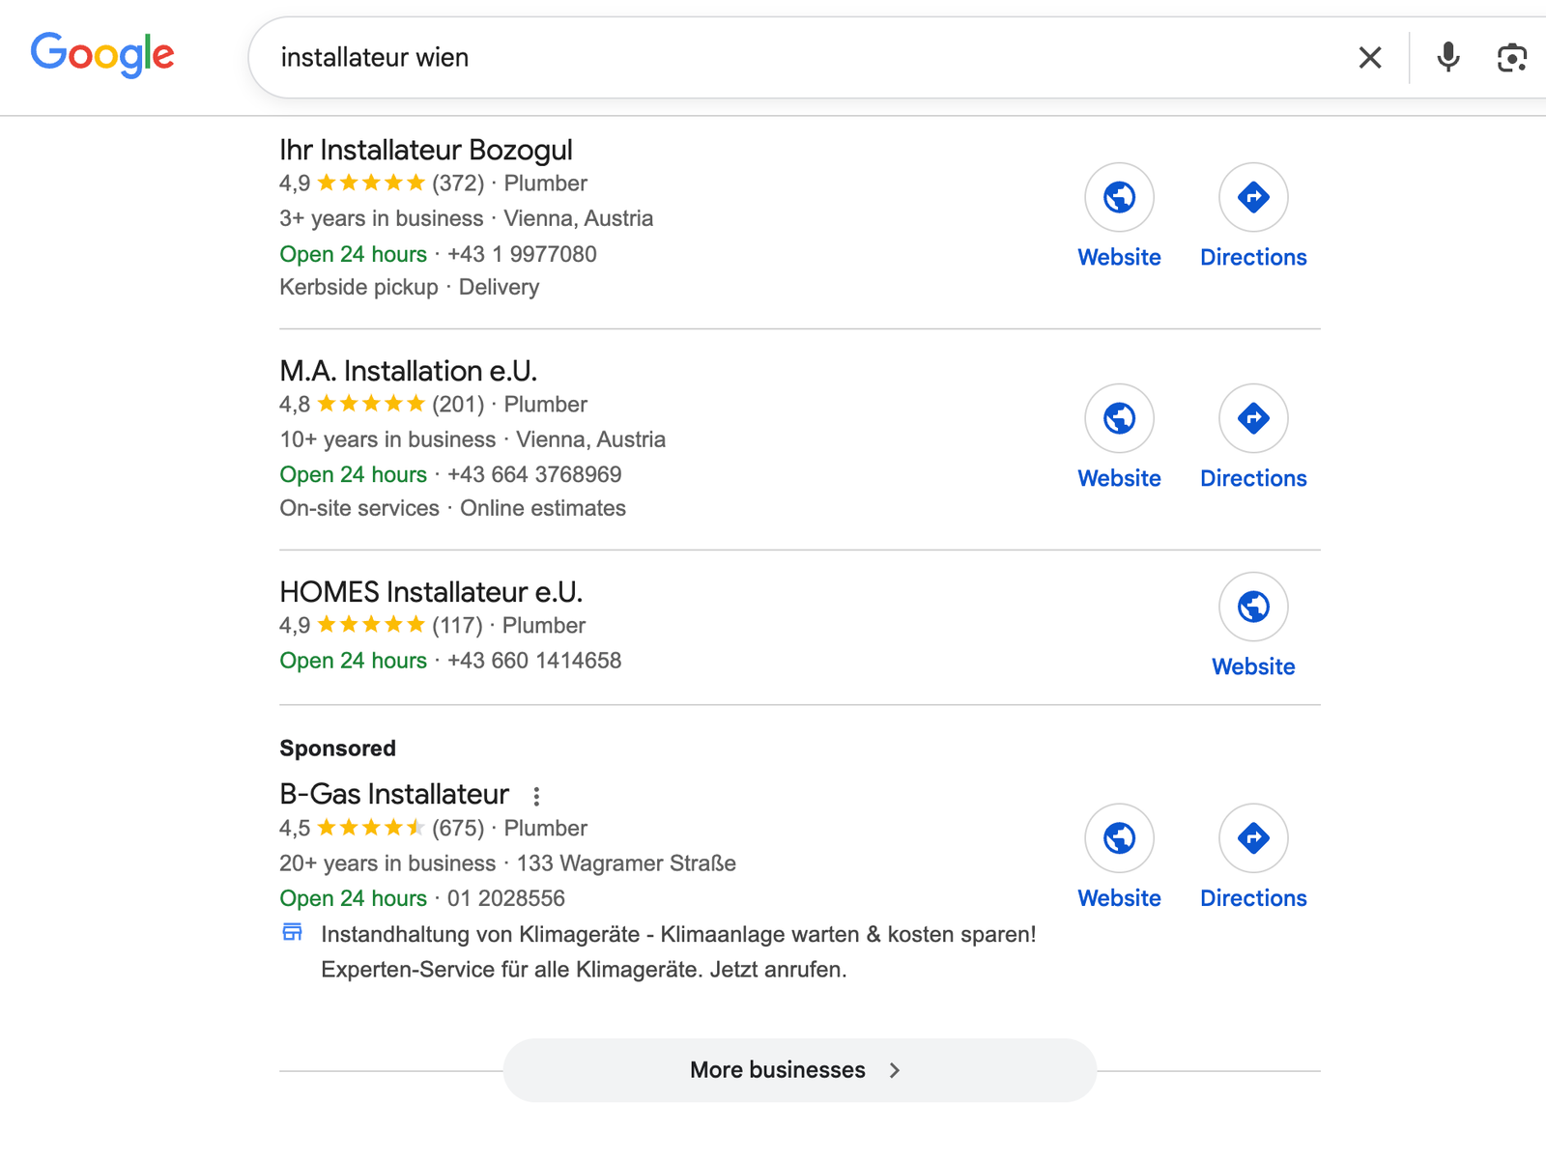Open the HOMES Installateur e.U. listing title
The width and height of the screenshot is (1546, 1159).
click(431, 592)
